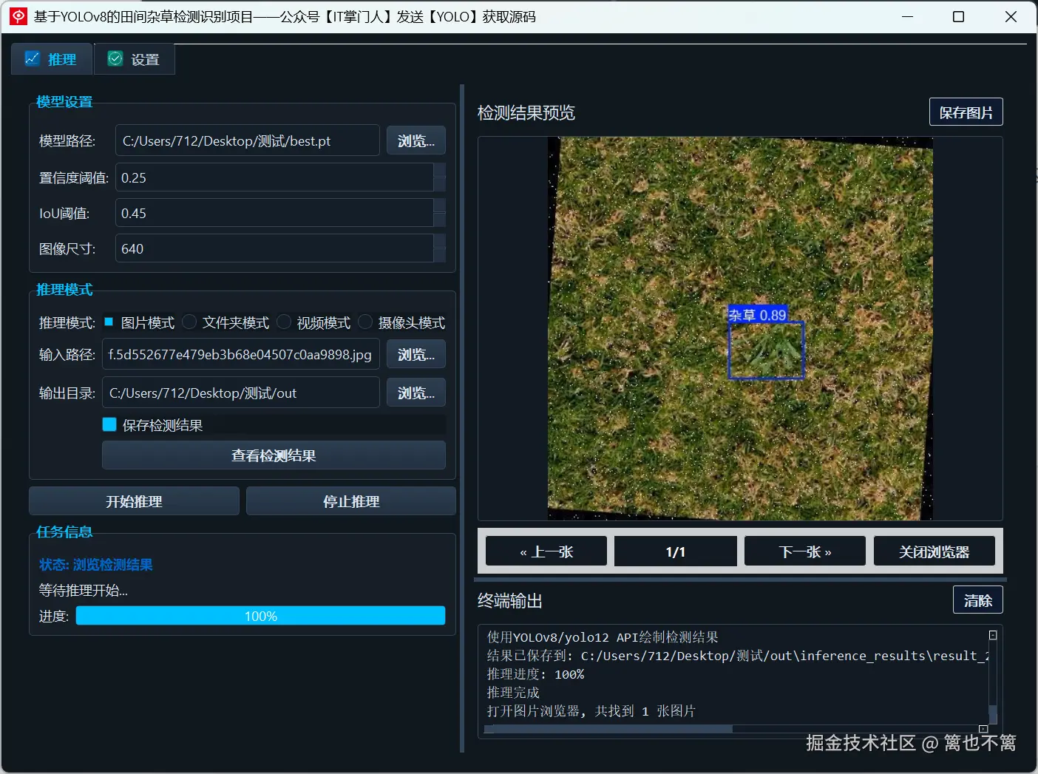Decrease the 置信度阈值 value with the down arrow
The image size is (1038, 774).
pyautogui.click(x=440, y=185)
